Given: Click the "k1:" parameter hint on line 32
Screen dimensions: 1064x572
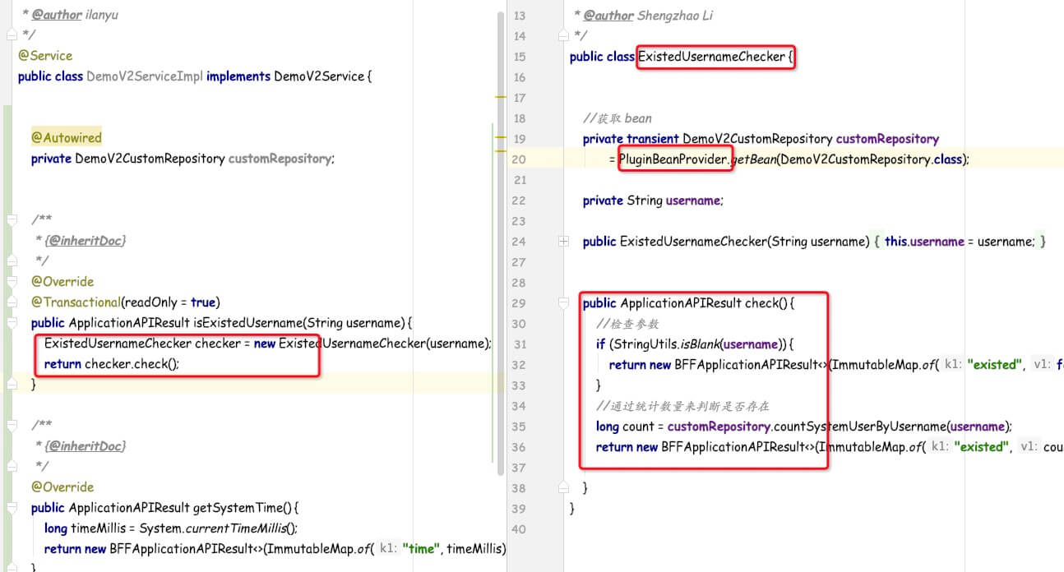Looking at the screenshot, I should point(953,365).
